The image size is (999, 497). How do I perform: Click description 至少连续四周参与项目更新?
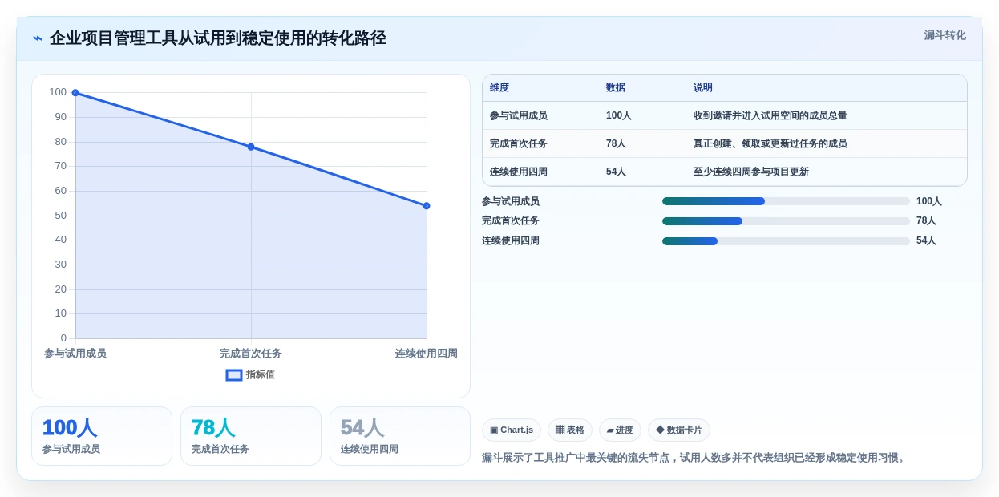click(751, 172)
